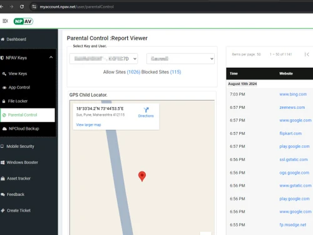Open site information icon in address bar

click(34, 7)
